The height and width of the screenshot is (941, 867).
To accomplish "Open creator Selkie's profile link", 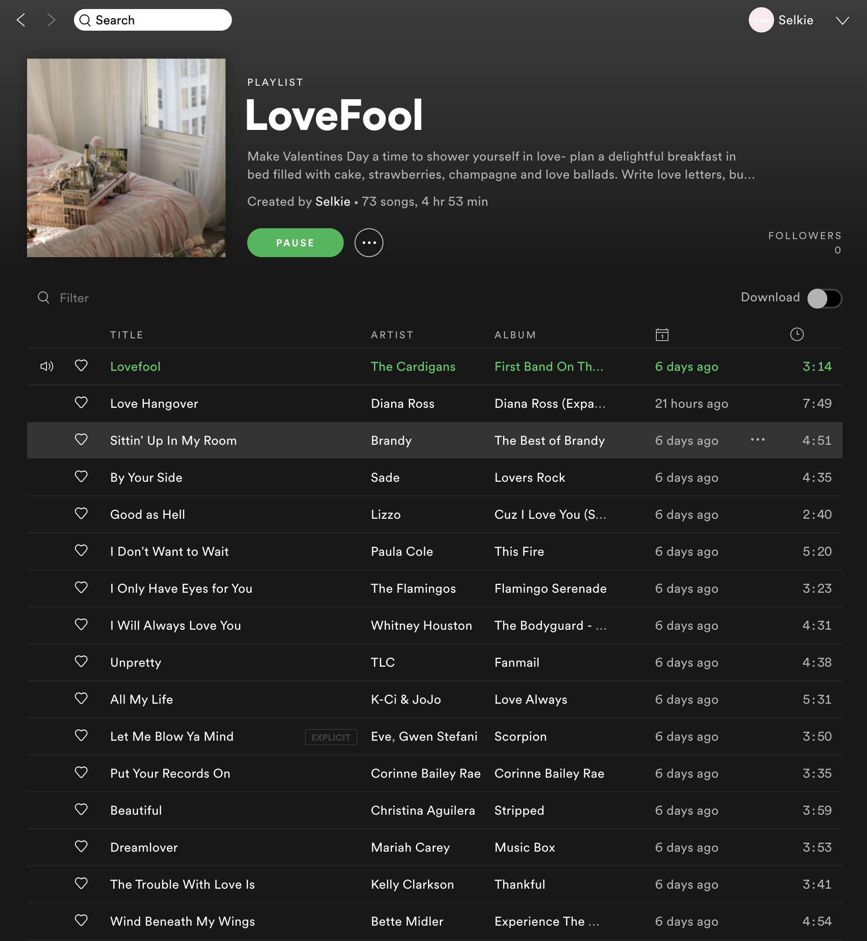I will click(x=332, y=202).
